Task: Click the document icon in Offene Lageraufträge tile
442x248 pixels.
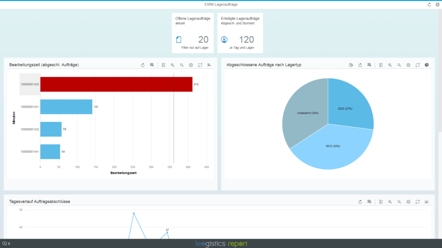Action: (179, 40)
